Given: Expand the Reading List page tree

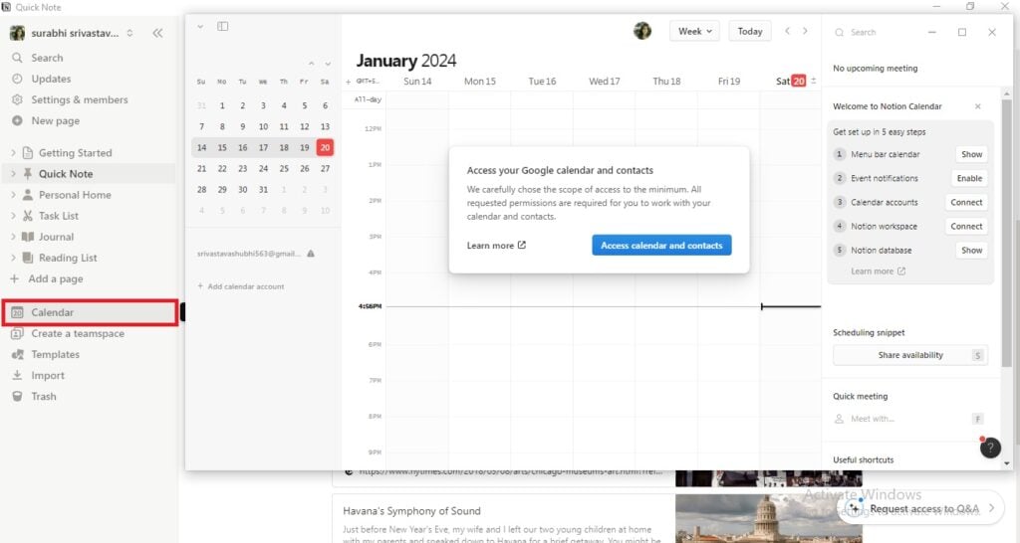Looking at the screenshot, I should click(x=13, y=258).
